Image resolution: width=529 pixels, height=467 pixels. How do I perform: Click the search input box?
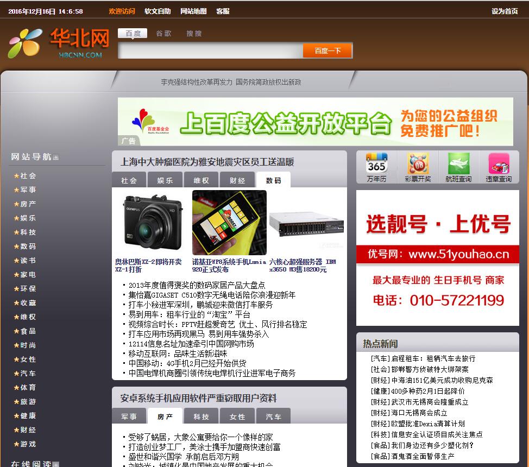(211, 51)
